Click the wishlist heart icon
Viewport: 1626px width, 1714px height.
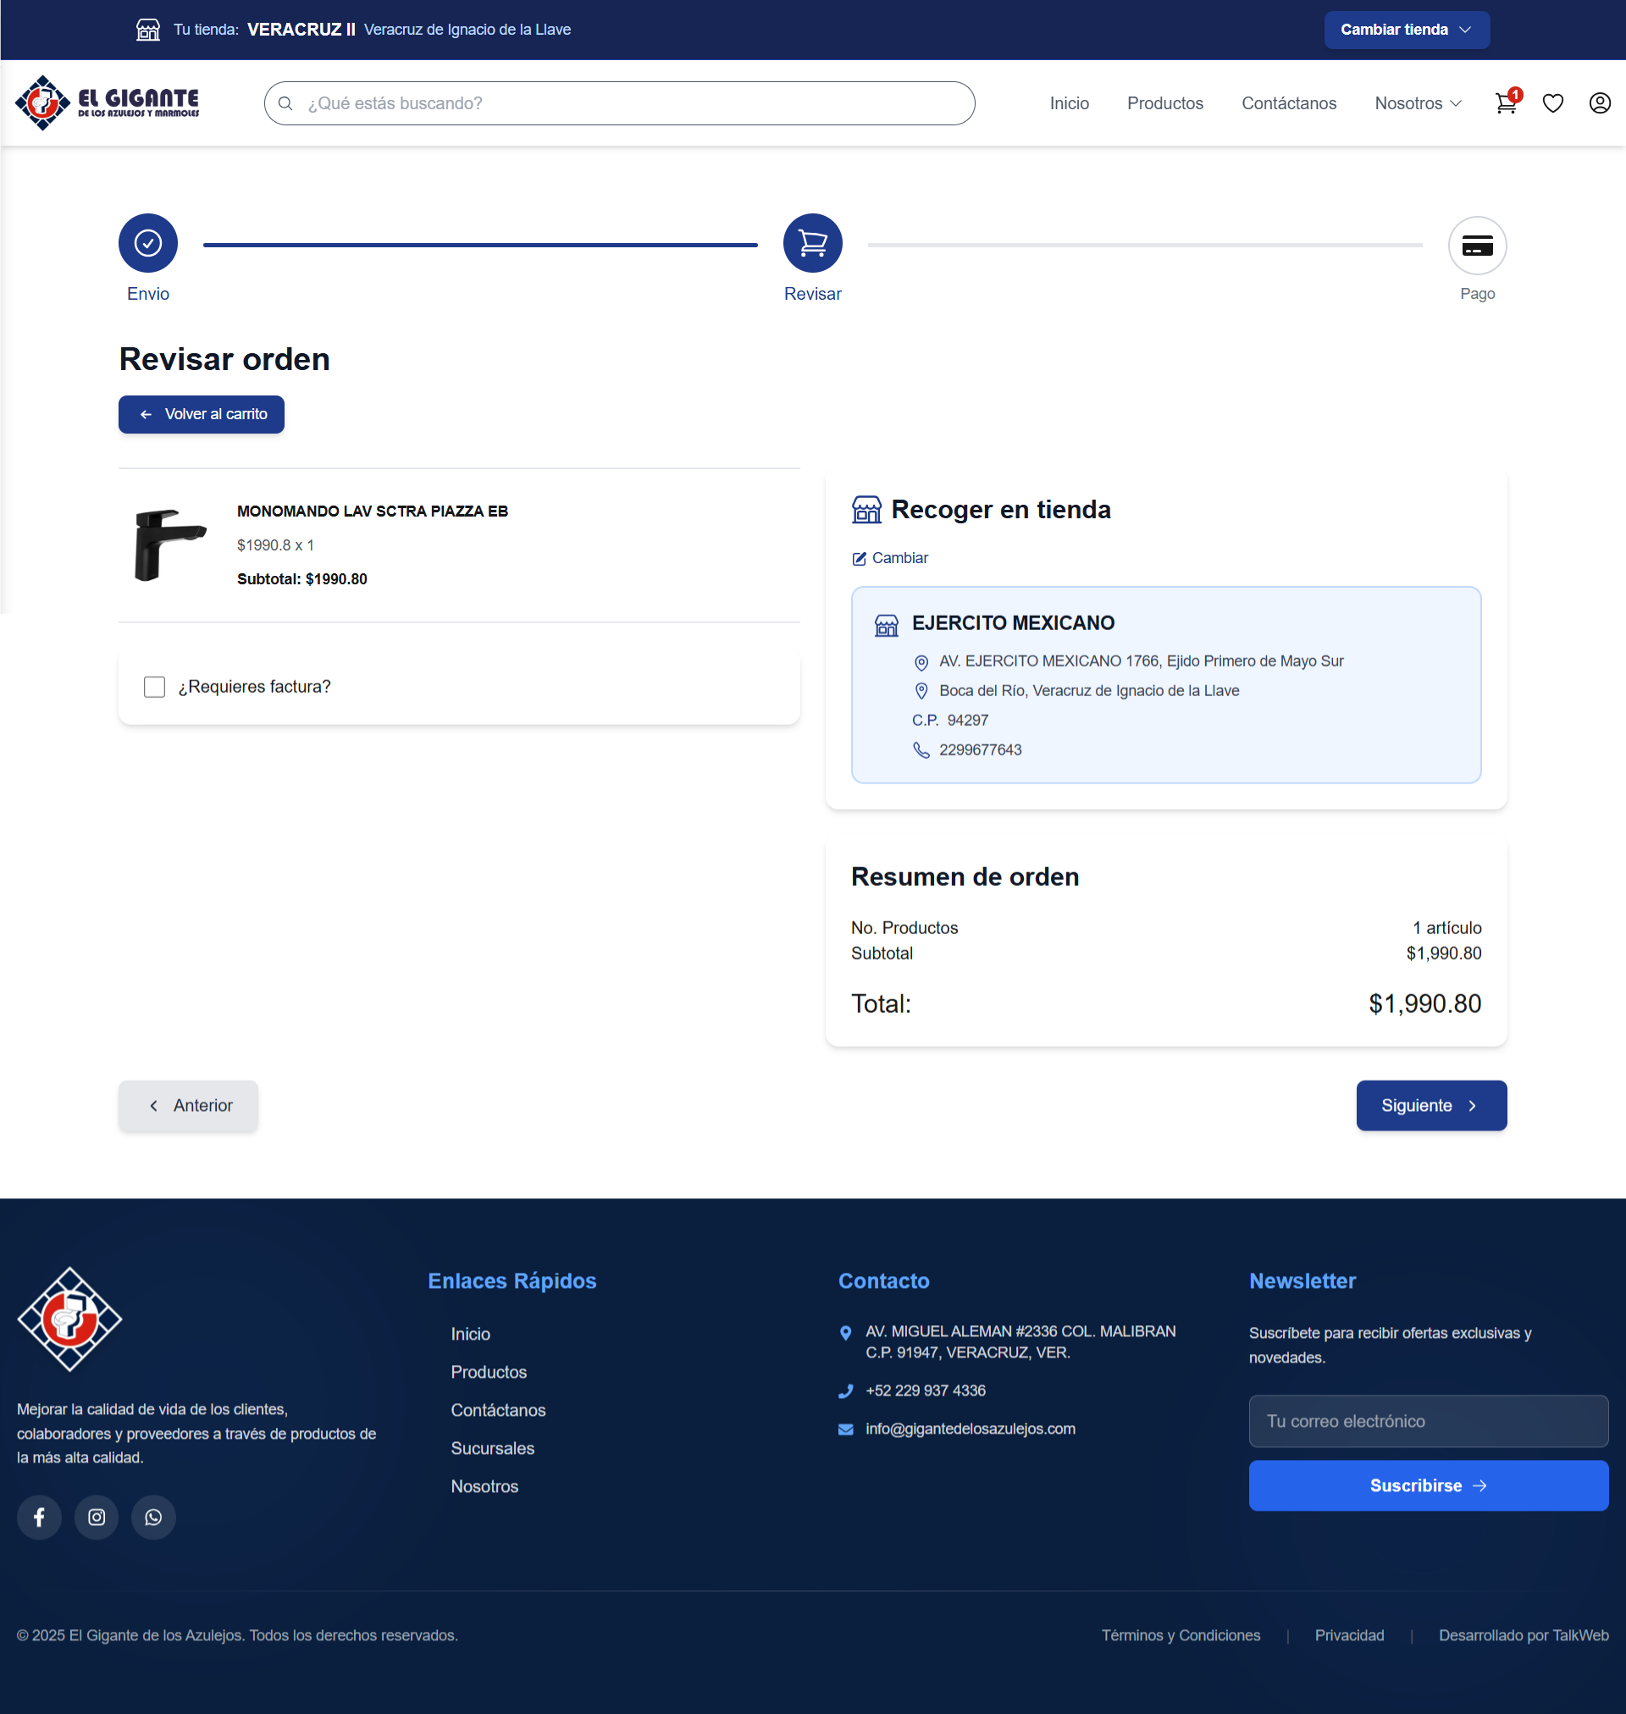click(x=1553, y=103)
